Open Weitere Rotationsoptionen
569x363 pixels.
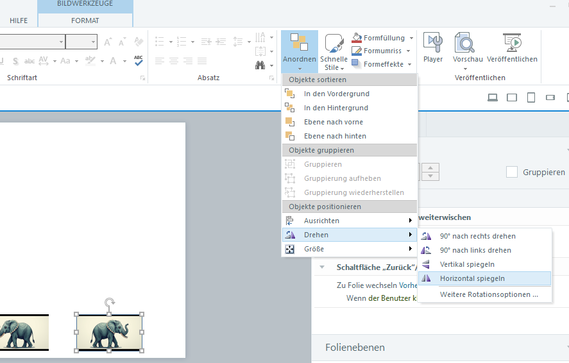[488, 295]
